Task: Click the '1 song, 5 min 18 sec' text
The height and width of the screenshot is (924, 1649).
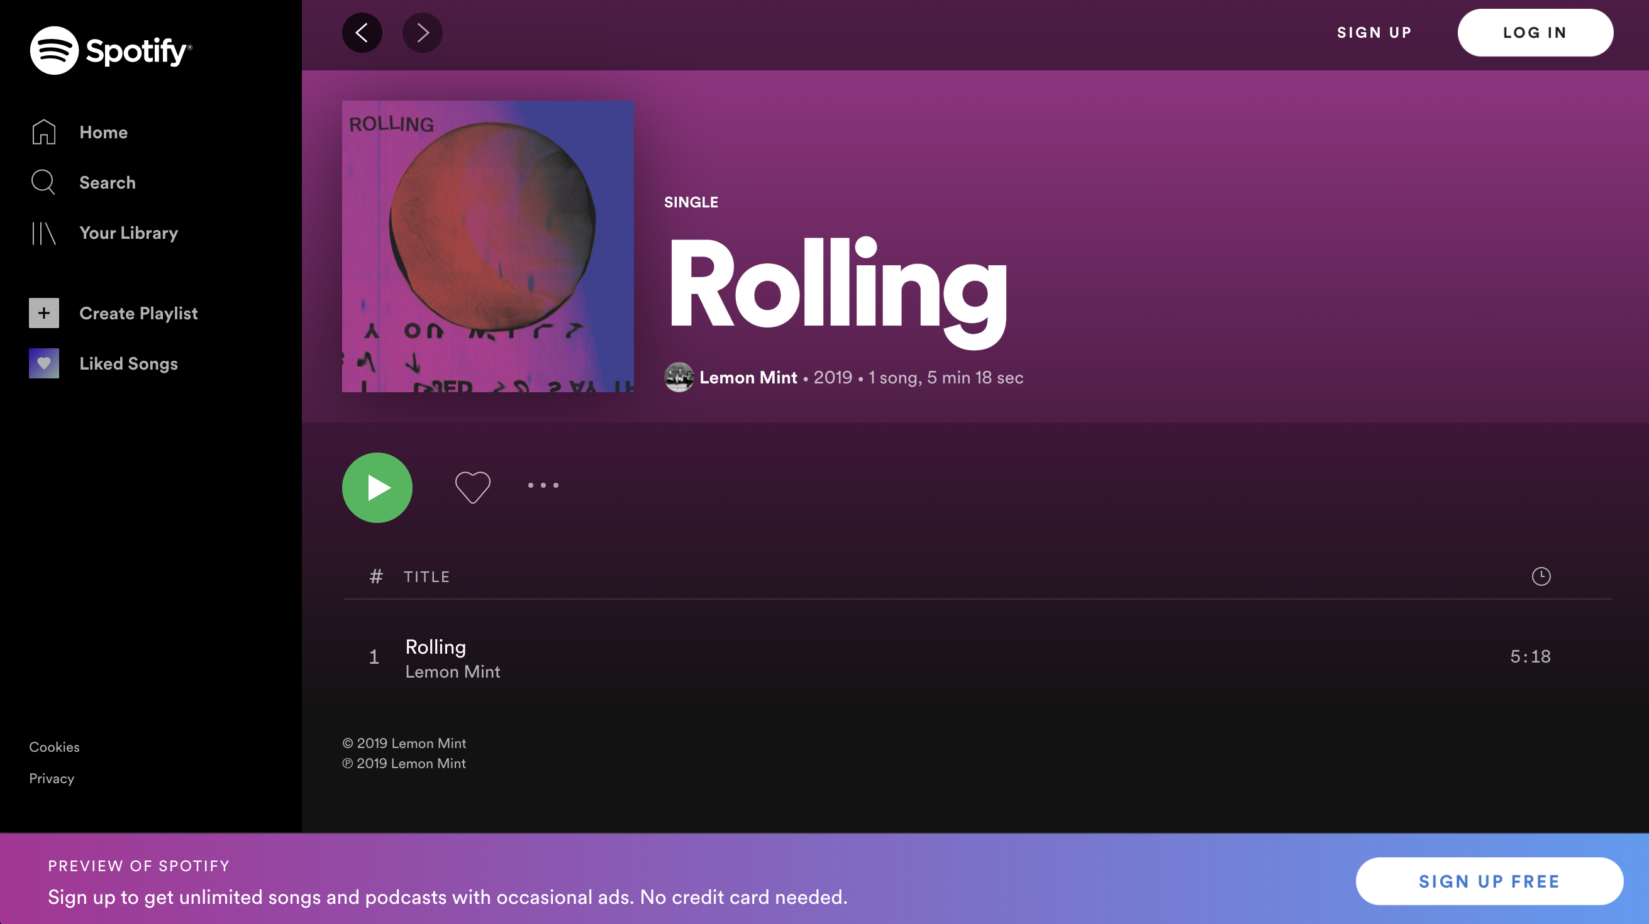Action: click(x=945, y=378)
